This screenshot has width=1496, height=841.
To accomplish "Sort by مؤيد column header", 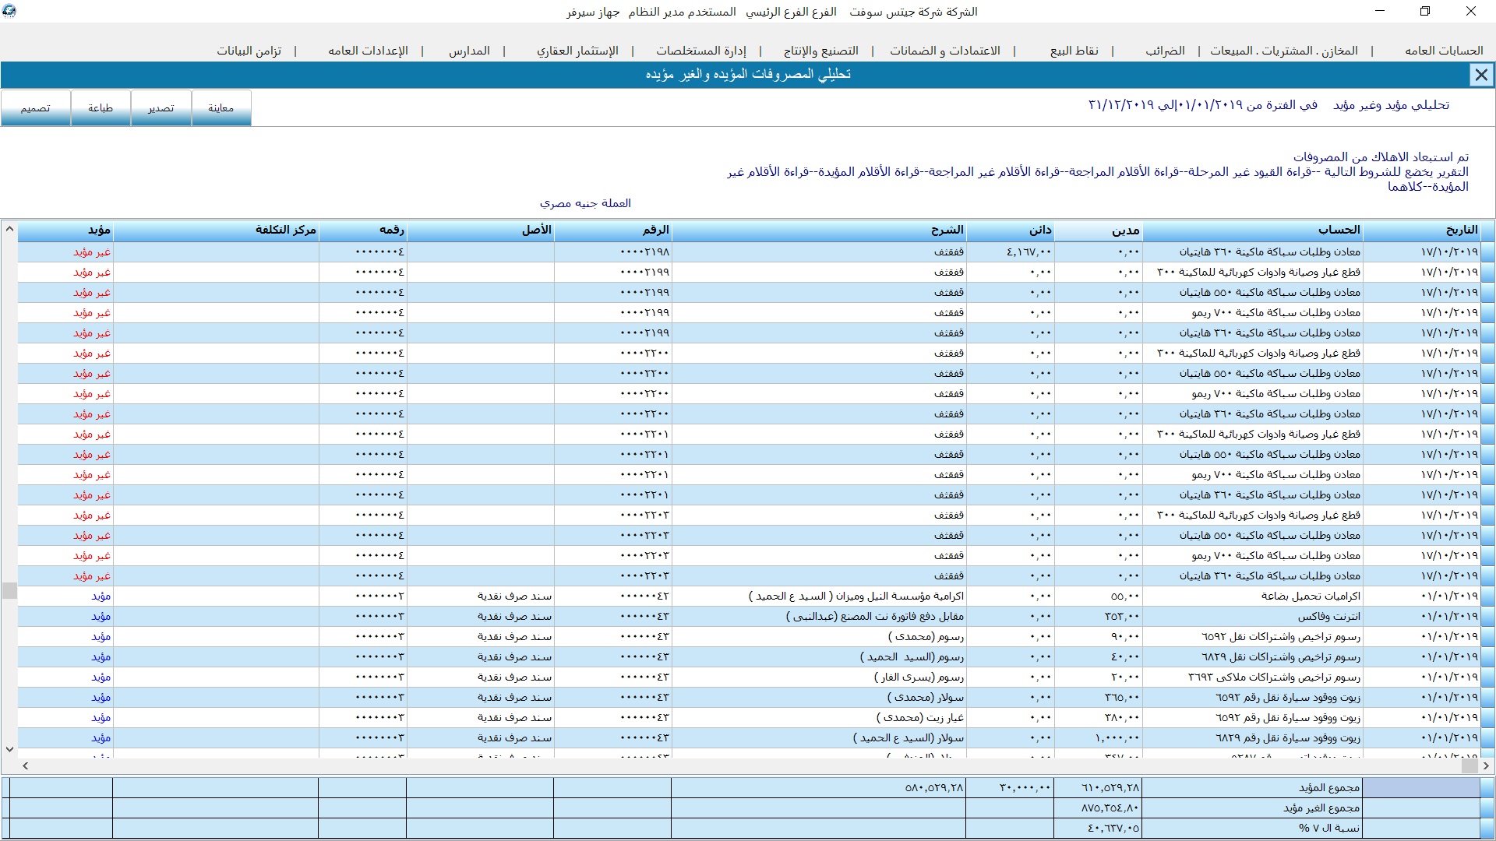I will (65, 230).
